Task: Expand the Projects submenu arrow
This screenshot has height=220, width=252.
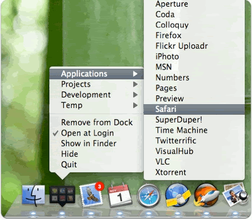Action: tap(136, 85)
